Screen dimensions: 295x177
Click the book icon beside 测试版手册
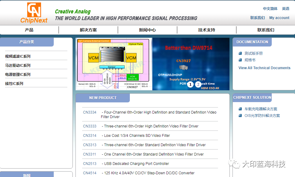coord(240,53)
